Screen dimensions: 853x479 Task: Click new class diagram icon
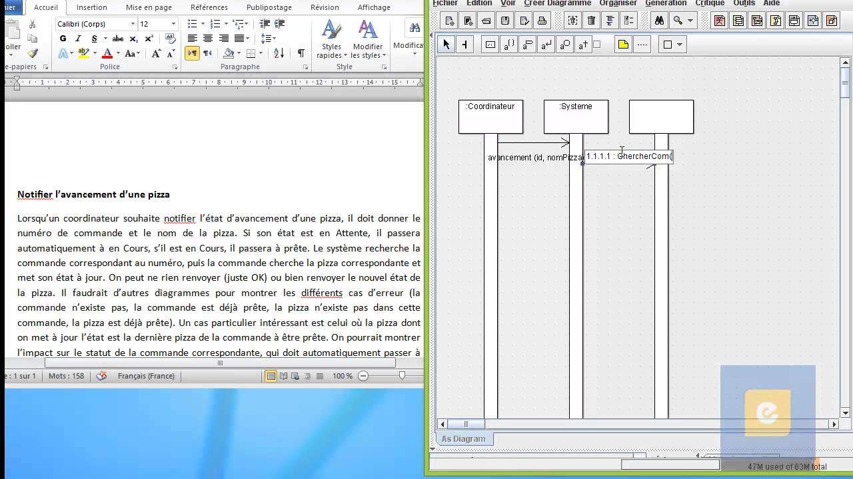[738, 21]
